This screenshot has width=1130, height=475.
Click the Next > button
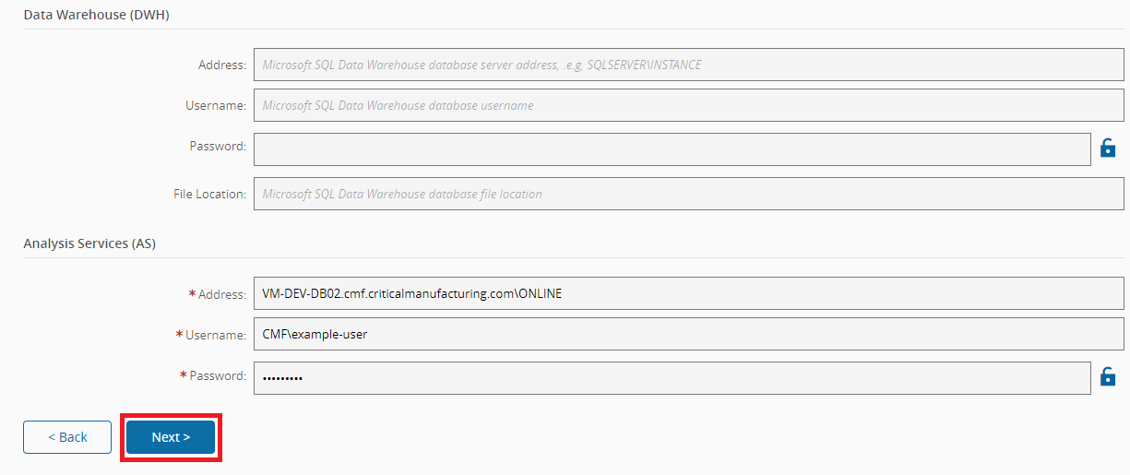[x=171, y=437]
